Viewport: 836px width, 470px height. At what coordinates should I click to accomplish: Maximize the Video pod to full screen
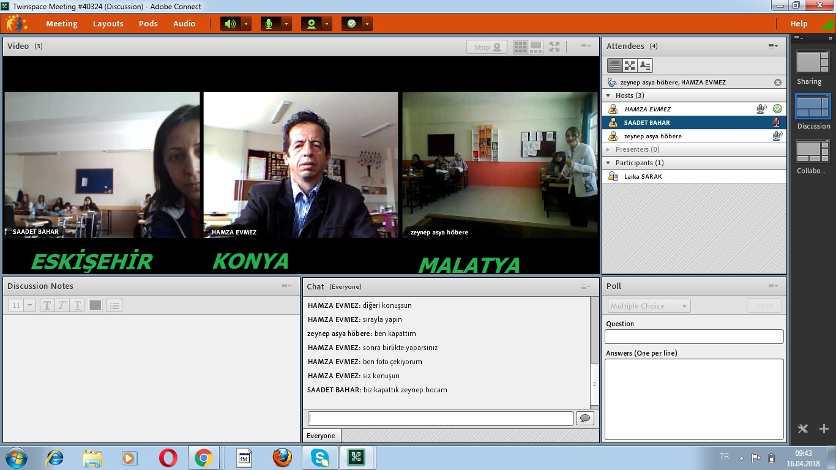click(x=554, y=47)
